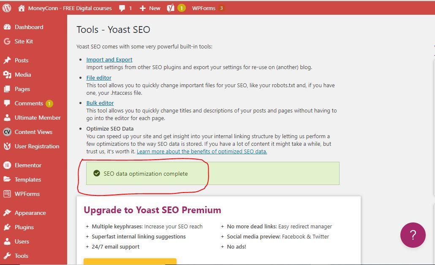This screenshot has width=435, height=265.
Task: Select Plugins in the sidebar
Action: [x=24, y=227]
